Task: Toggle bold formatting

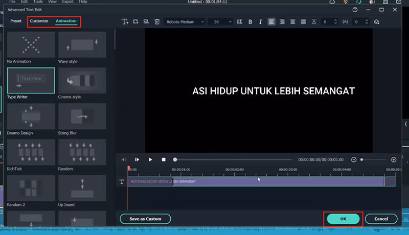Action: point(250,22)
